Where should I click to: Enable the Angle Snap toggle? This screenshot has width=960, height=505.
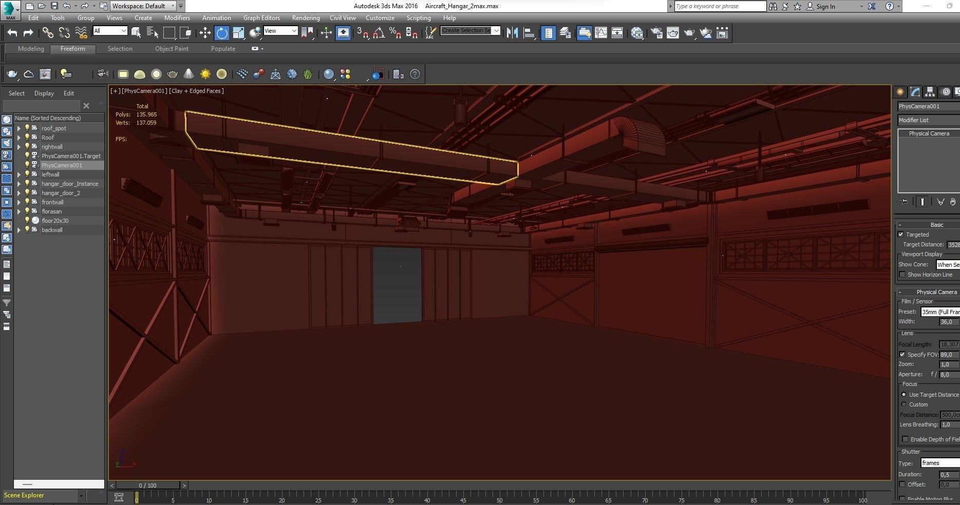(x=379, y=33)
